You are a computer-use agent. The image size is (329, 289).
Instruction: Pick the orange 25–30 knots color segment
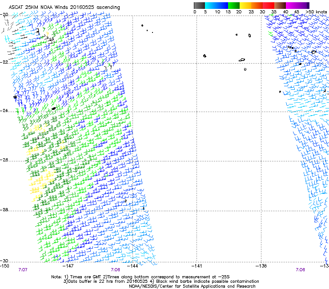[257, 5]
